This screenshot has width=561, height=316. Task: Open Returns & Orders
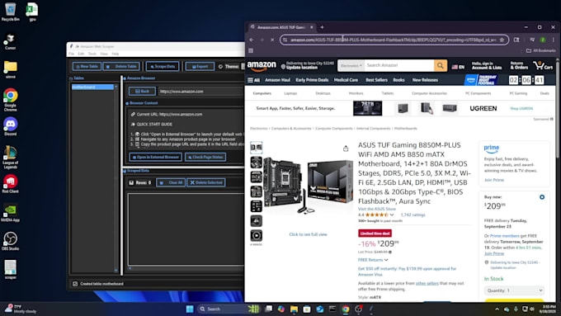click(519, 65)
